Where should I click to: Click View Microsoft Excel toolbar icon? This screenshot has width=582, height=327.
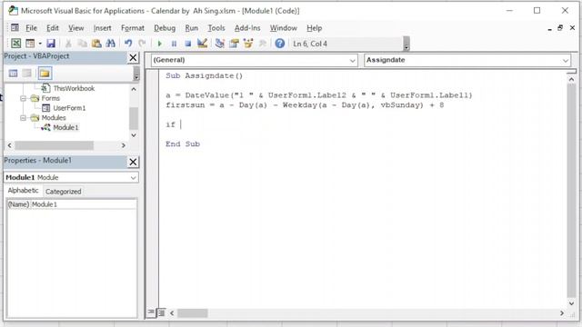tap(15, 44)
